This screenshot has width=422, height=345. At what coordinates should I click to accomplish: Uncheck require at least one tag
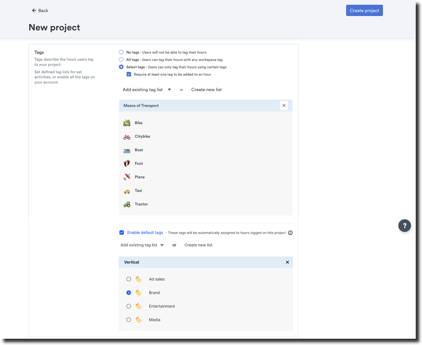129,74
